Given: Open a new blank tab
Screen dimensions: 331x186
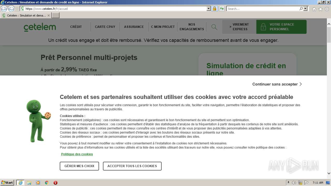Looking at the screenshot, I should click(56, 16).
